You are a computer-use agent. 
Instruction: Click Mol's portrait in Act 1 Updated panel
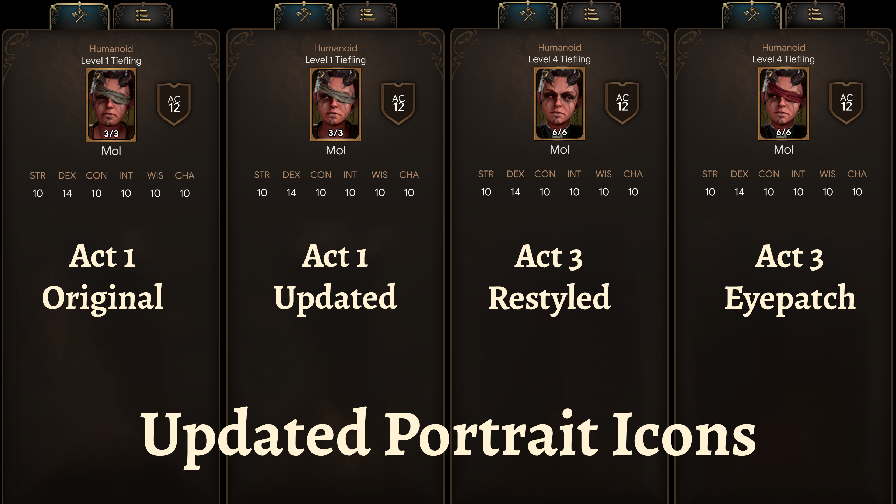[336, 104]
